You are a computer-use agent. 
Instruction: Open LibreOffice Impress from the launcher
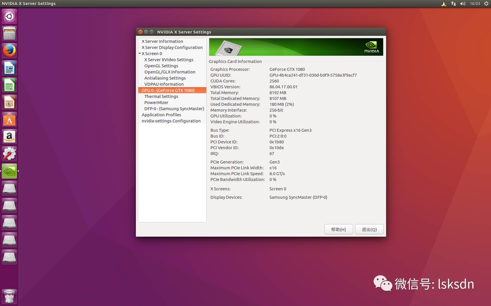coord(9,102)
